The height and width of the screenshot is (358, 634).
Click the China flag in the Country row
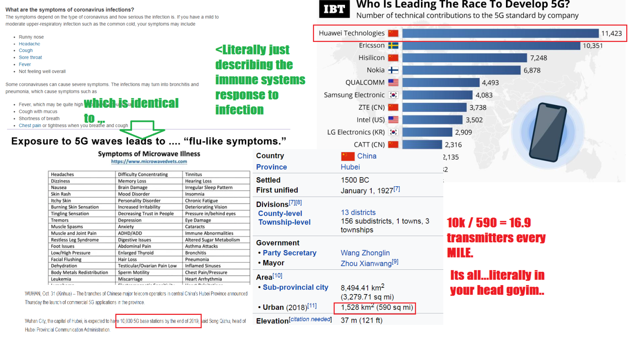point(348,156)
